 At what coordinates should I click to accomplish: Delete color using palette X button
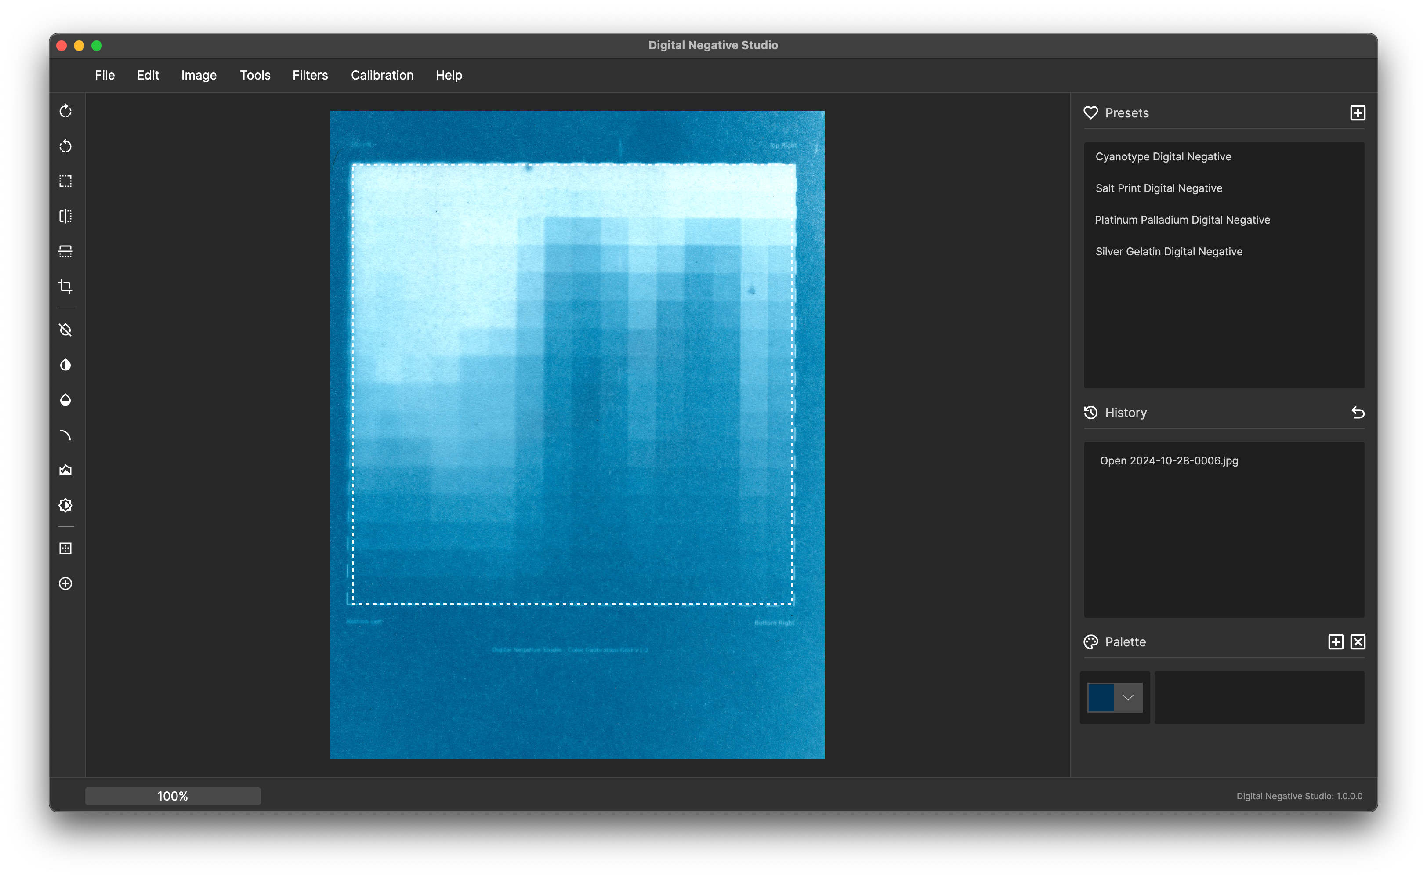1358,642
